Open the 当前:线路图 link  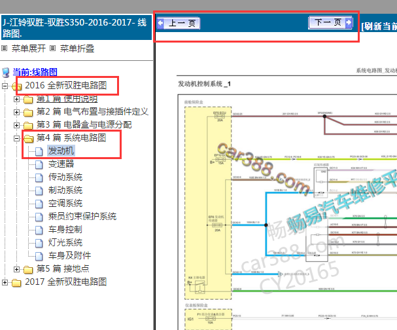pyautogui.click(x=35, y=72)
